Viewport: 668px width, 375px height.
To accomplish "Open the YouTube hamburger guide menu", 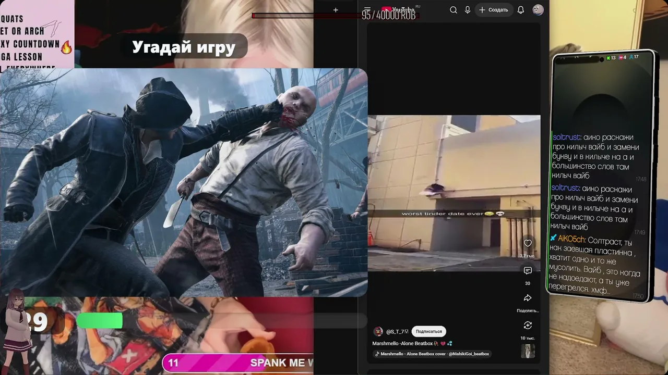I will 367,10.
